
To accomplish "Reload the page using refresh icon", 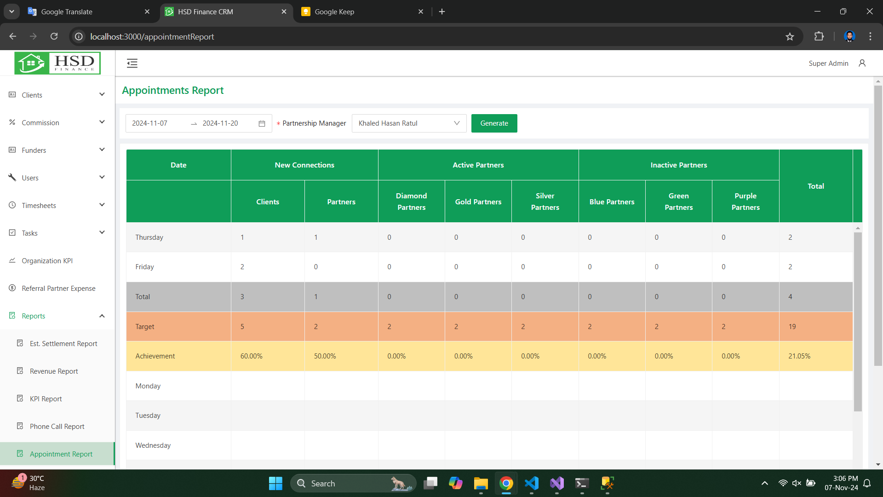I will click(x=54, y=37).
